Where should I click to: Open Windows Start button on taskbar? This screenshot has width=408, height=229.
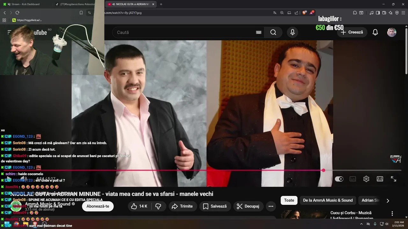pos(6,224)
